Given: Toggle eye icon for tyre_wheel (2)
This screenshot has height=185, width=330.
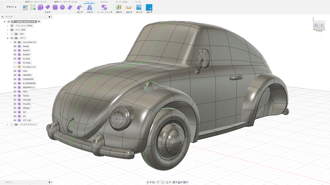Looking at the screenshot, I should [x=15, y=42].
